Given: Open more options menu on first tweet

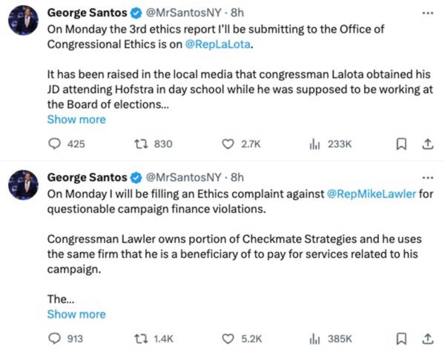Looking at the screenshot, I should pyautogui.click(x=426, y=13).
